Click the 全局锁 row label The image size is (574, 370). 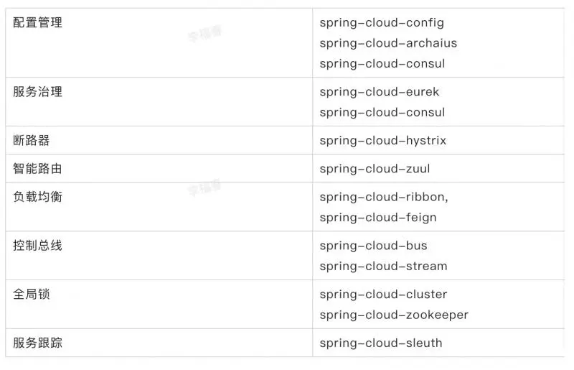[x=32, y=295]
